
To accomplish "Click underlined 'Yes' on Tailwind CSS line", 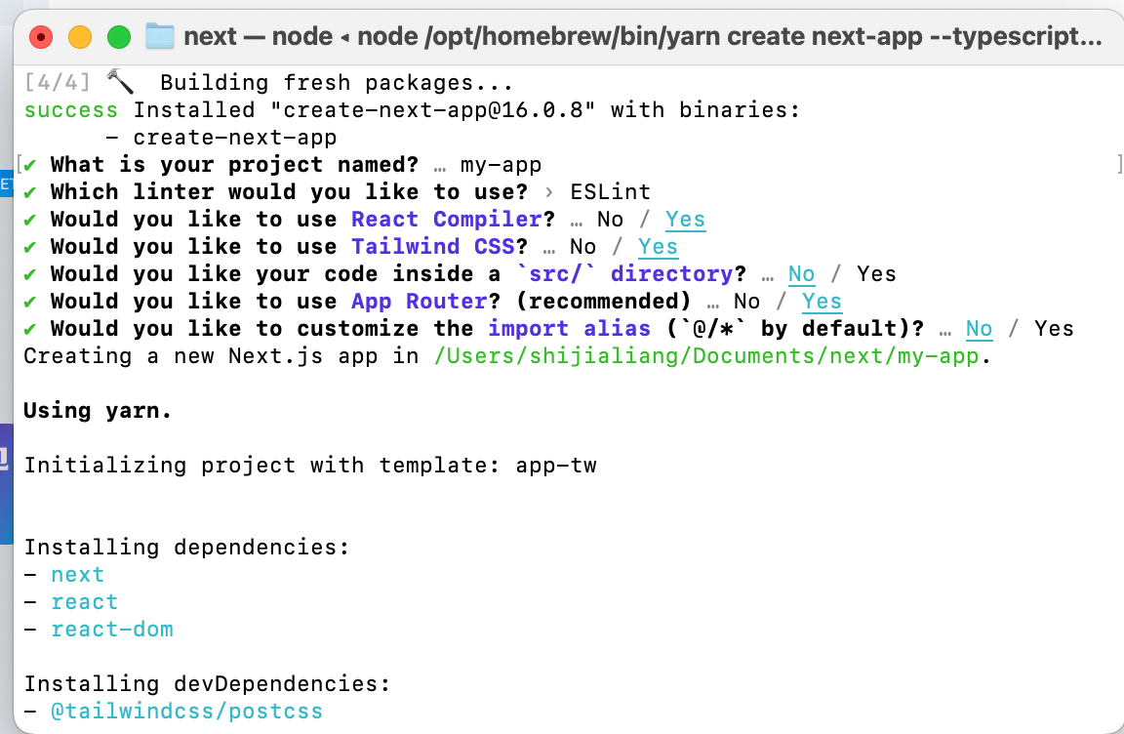I will pyautogui.click(x=658, y=247).
